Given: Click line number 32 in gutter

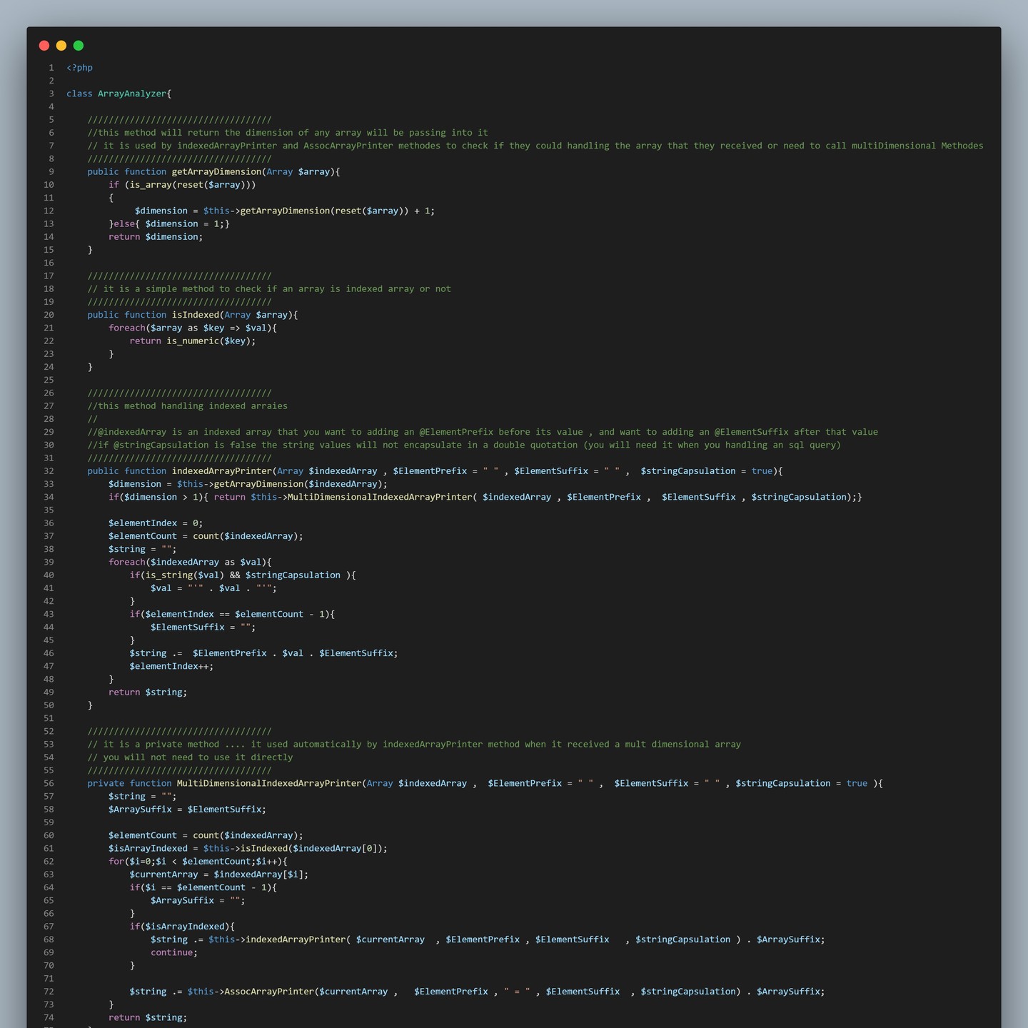Looking at the screenshot, I should click(x=49, y=471).
